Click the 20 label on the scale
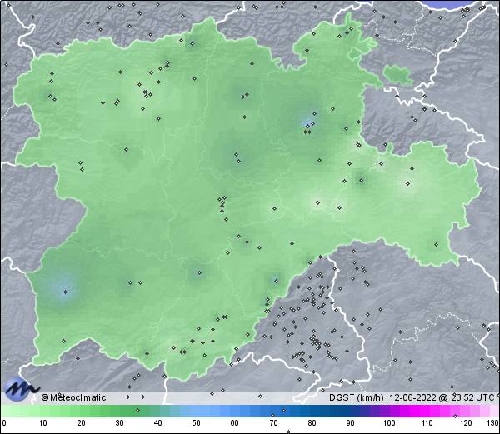The image size is (500, 434). pos(82,423)
